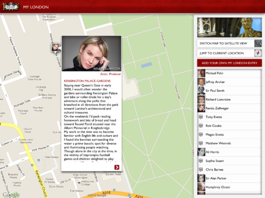The image size is (265, 198).
Task: Select Sir Alan Parker entry
Action: tap(229, 178)
